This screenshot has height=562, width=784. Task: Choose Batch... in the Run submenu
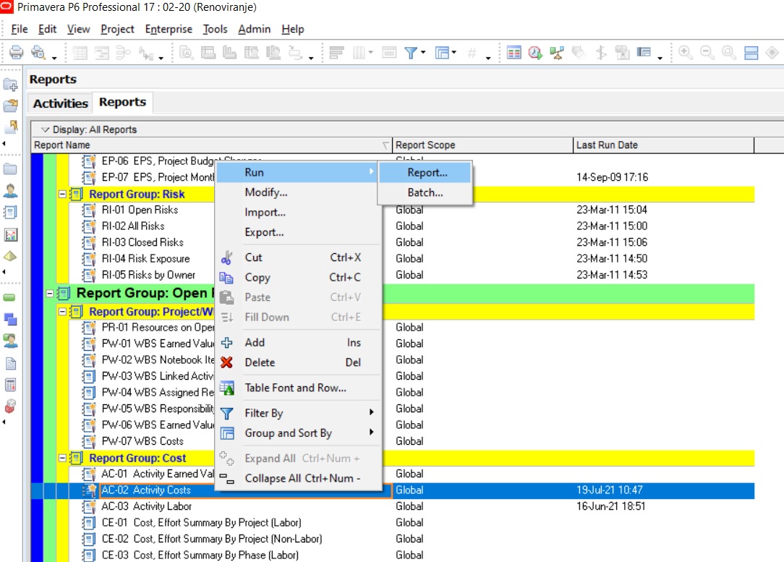[425, 192]
